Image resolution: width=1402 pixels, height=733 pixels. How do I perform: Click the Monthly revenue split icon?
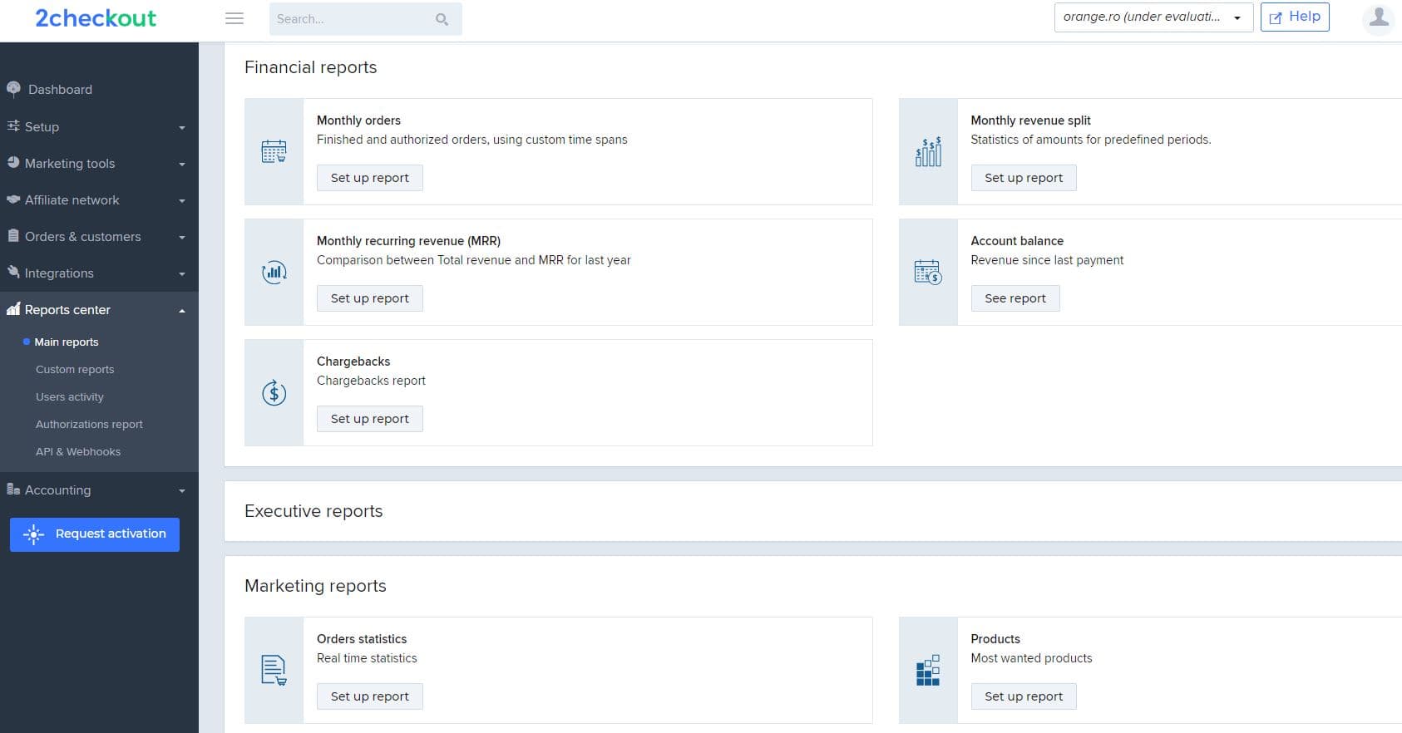928,151
